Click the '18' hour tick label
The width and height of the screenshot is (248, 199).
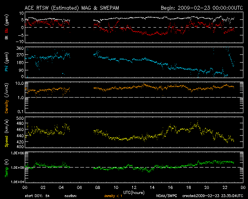(189, 187)
